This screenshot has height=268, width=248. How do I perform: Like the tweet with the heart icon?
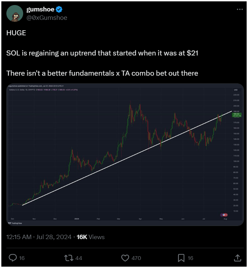[x=125, y=258]
